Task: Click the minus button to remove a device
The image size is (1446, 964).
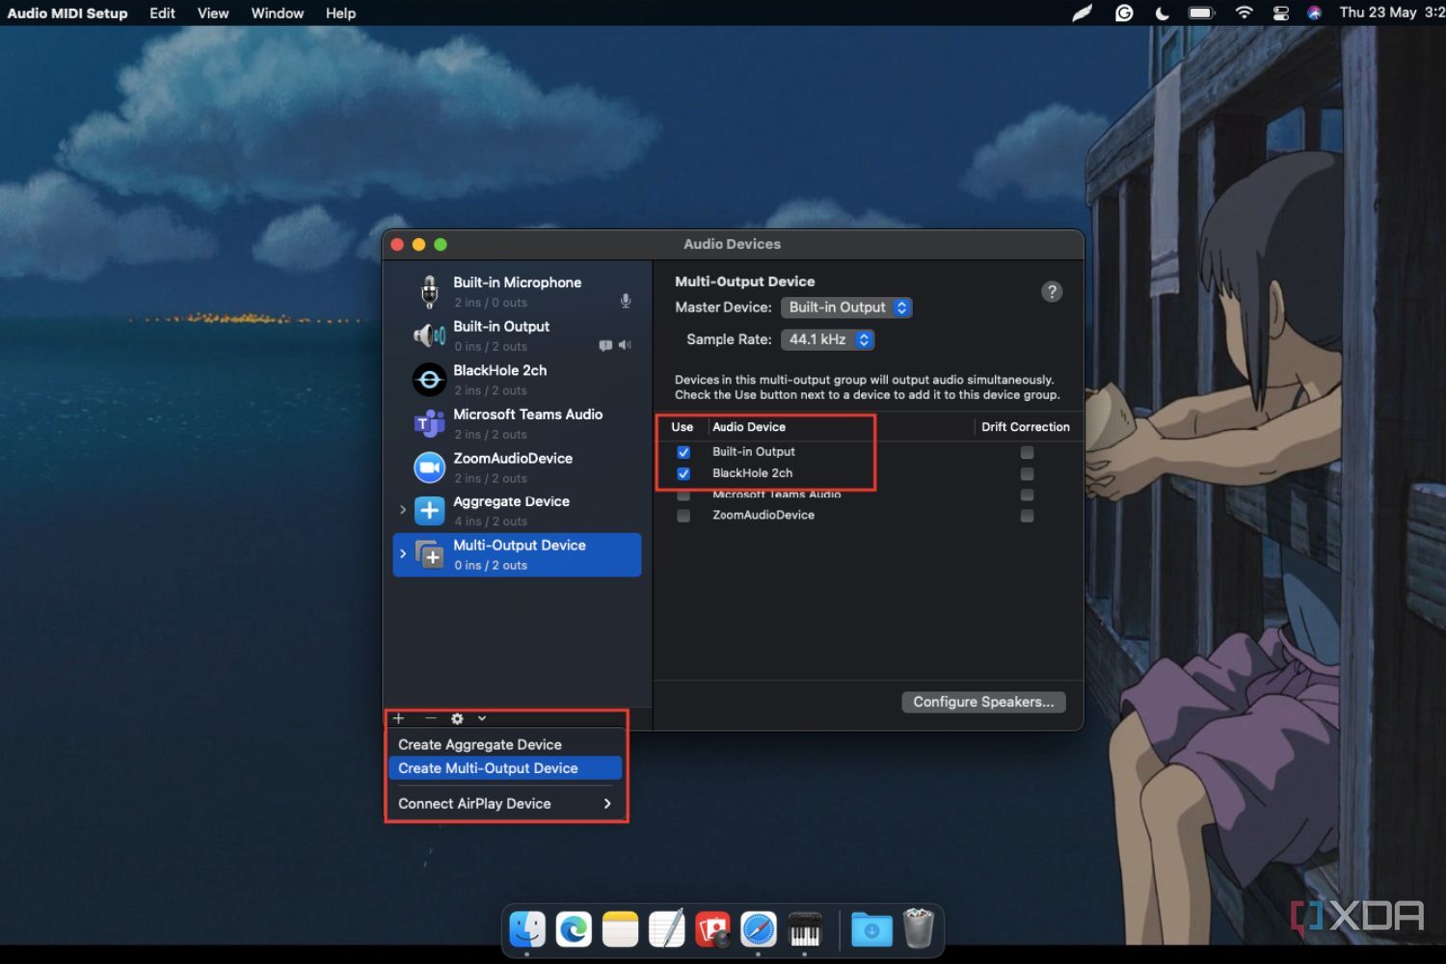Action: [430, 718]
